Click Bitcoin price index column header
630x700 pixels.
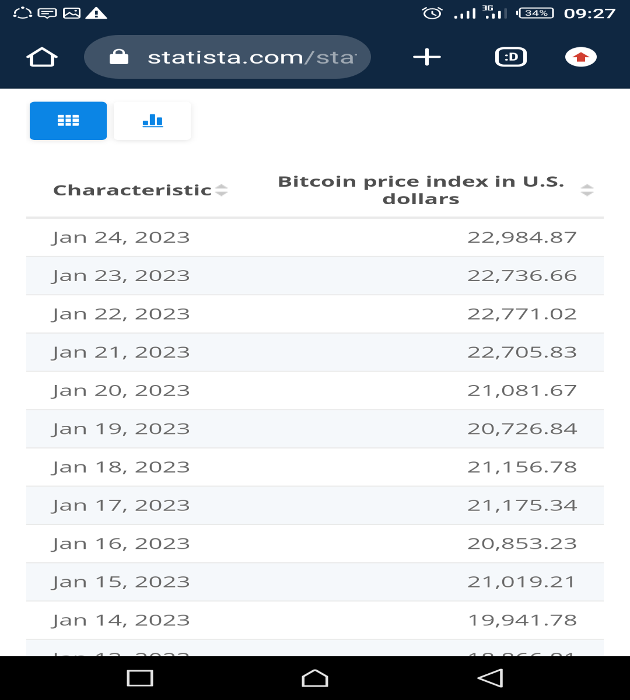421,190
